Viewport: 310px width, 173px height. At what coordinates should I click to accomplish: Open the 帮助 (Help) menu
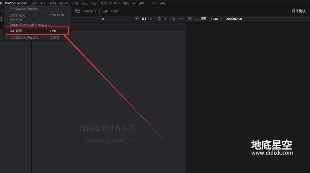click(163, 3)
